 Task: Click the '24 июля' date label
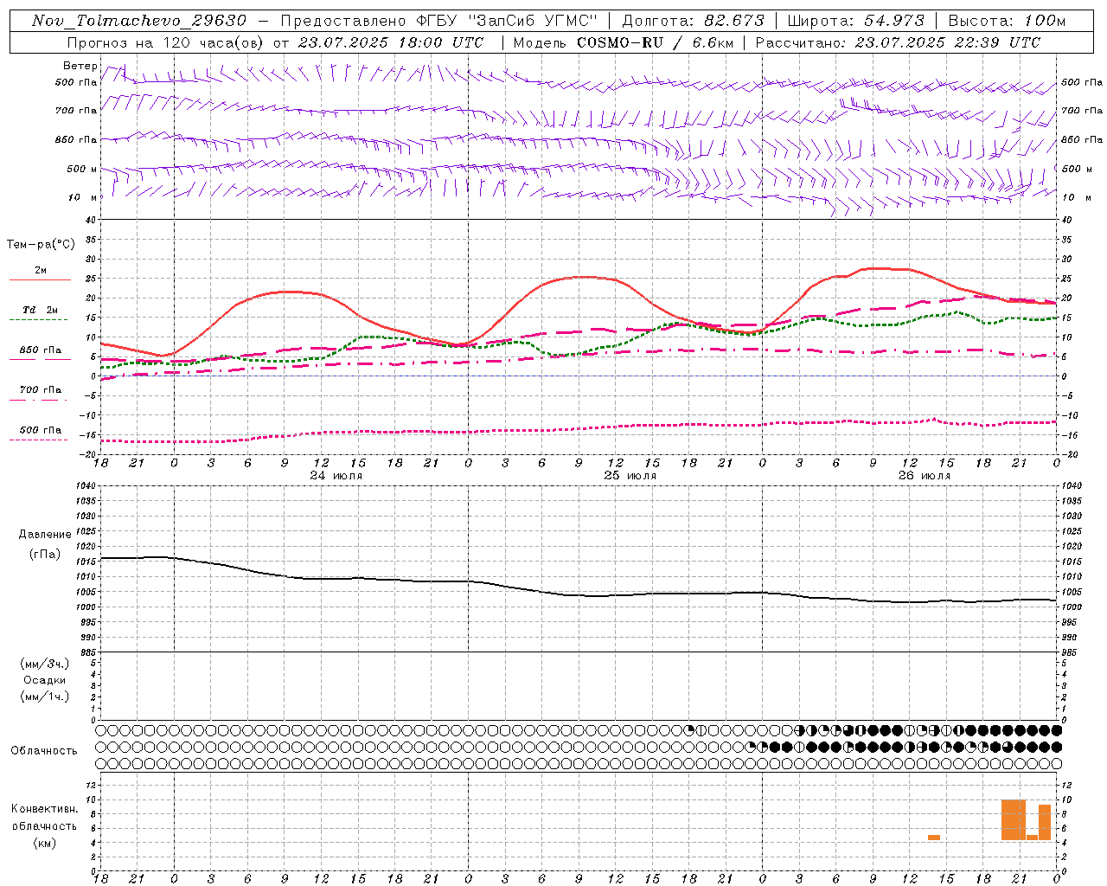coord(336,476)
